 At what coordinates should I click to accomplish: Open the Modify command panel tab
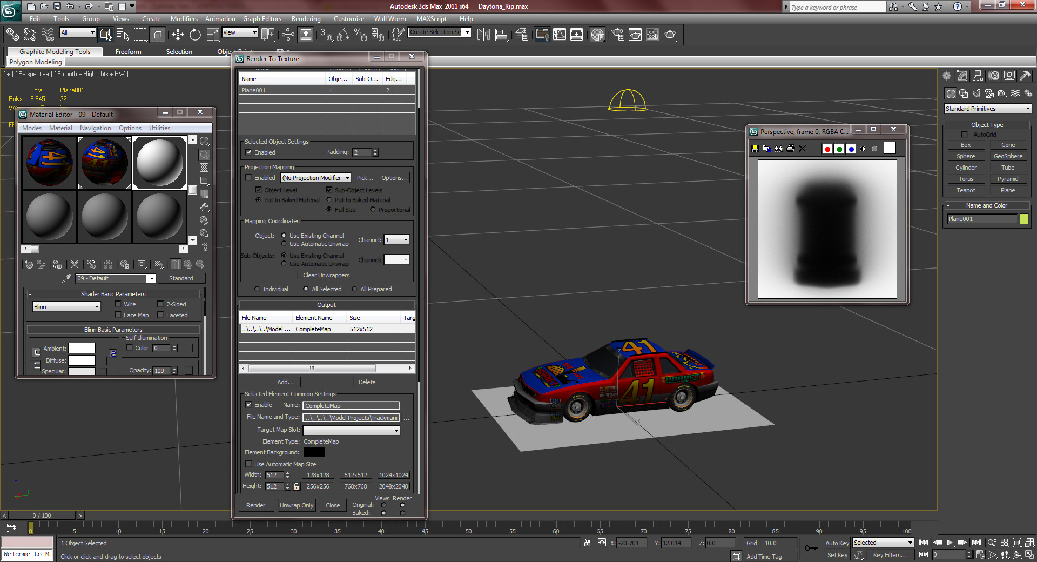pyautogui.click(x=962, y=76)
